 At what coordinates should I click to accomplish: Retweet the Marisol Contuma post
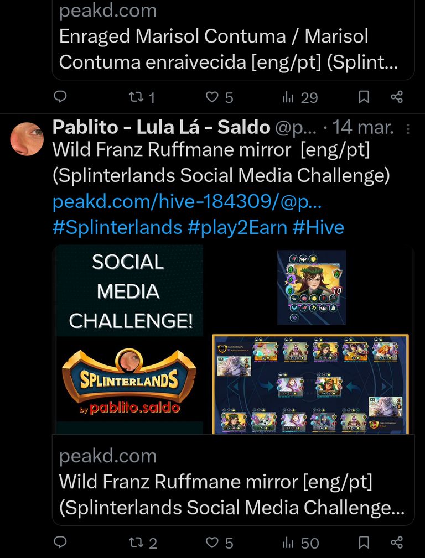pyautogui.click(x=142, y=97)
